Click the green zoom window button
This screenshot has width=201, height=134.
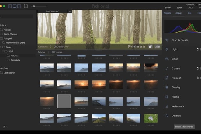click(x=4, y=6)
